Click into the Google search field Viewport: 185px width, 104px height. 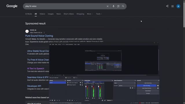pyautogui.click(x=65, y=6)
